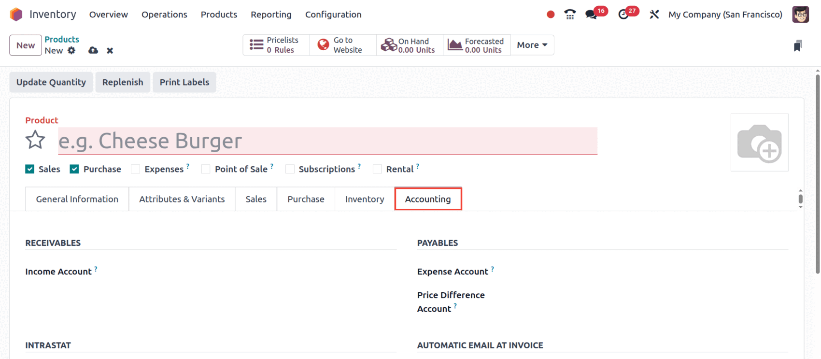Switch to the General Information tab
Viewport: 821px width, 359px height.
click(x=77, y=199)
